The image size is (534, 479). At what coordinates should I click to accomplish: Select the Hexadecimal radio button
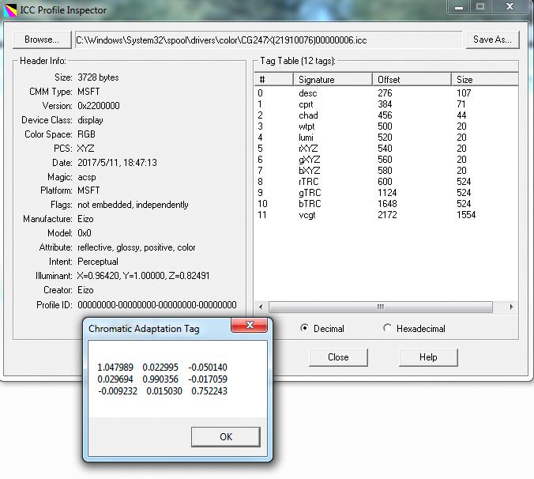point(414,328)
